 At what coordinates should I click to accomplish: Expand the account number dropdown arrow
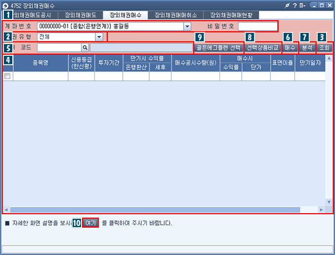coord(187,26)
